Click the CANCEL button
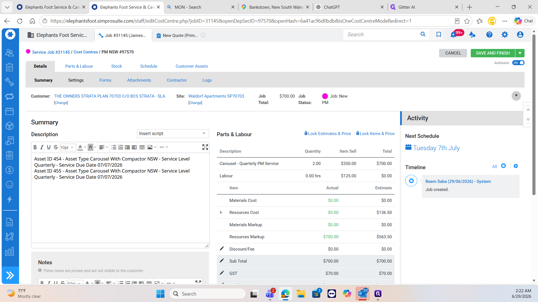538x302 pixels. click(x=453, y=53)
